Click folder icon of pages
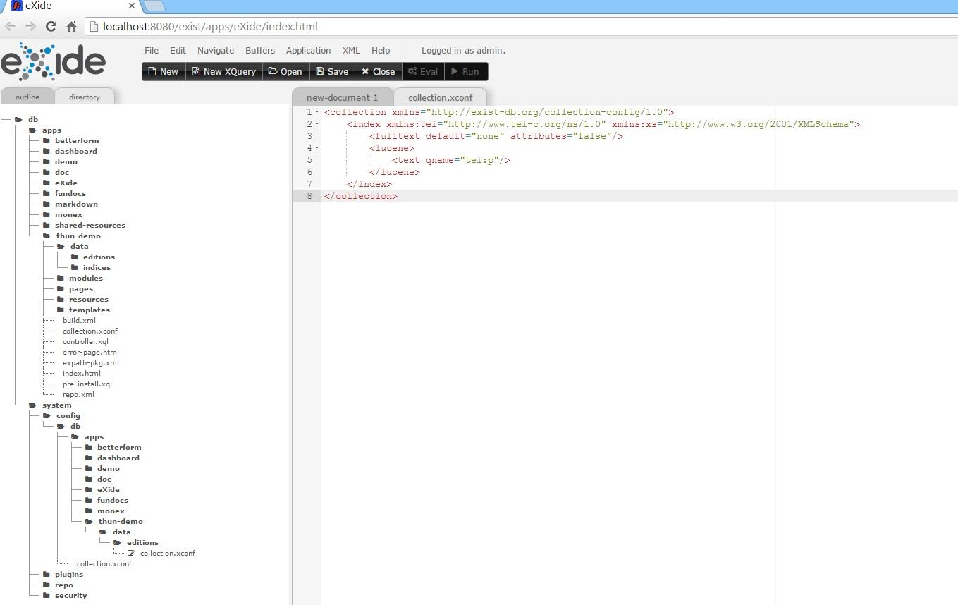 coord(61,288)
